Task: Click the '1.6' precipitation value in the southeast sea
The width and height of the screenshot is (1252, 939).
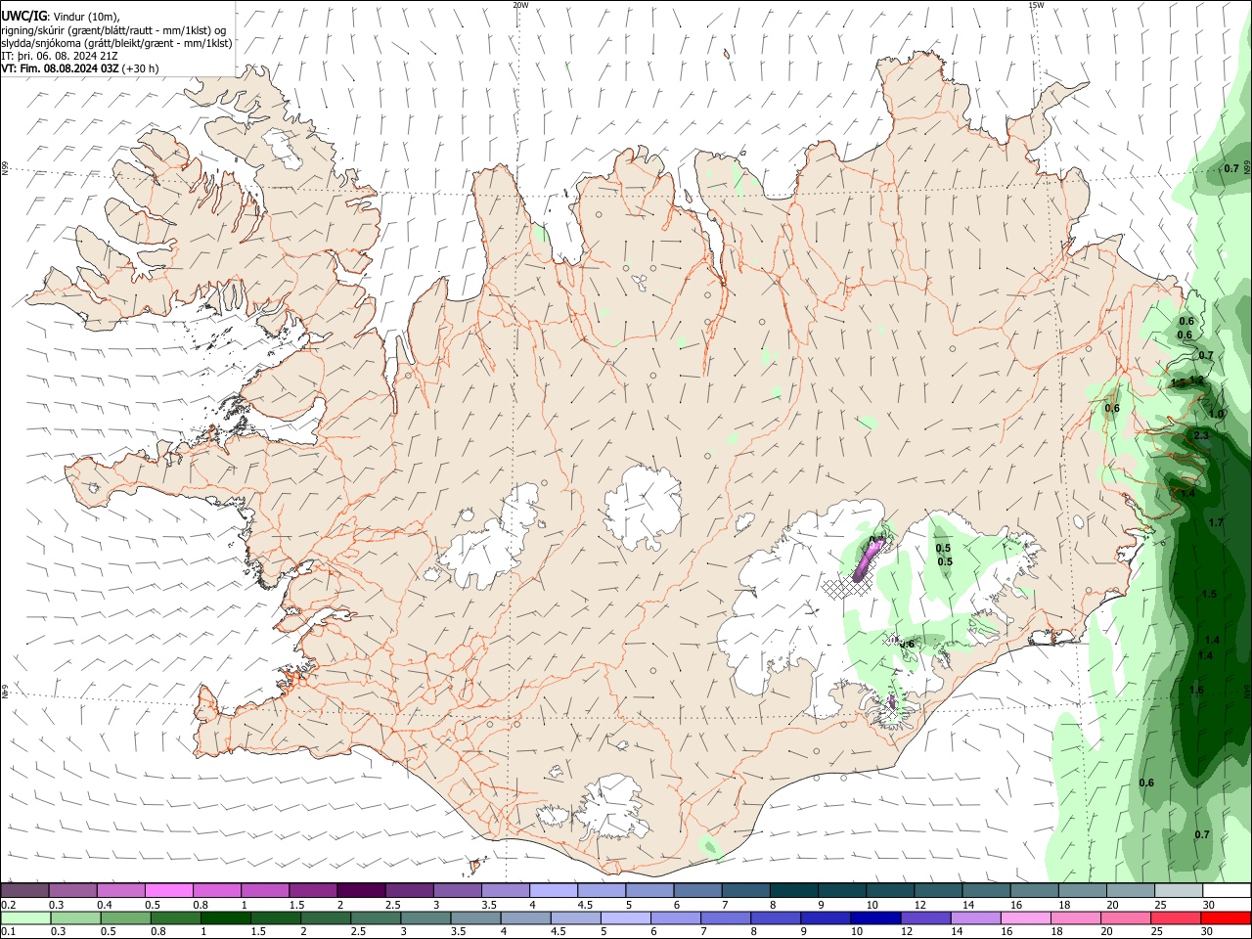Action: click(1196, 690)
